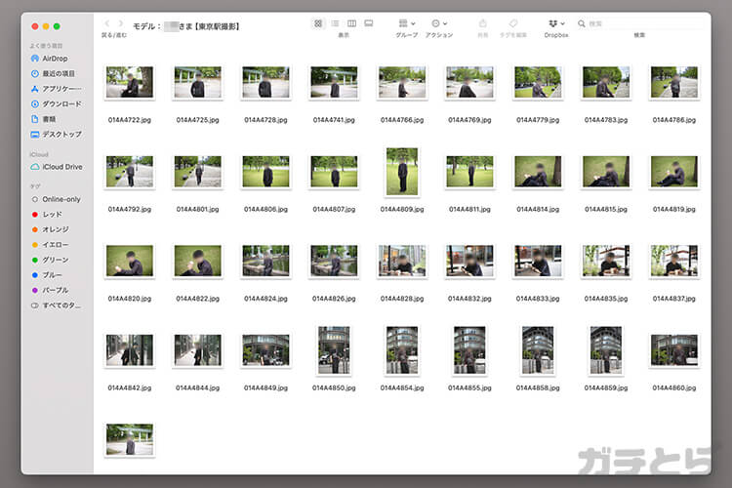Click file name 014A4728.jpg
The width and height of the screenshot is (732, 488).
(x=265, y=120)
